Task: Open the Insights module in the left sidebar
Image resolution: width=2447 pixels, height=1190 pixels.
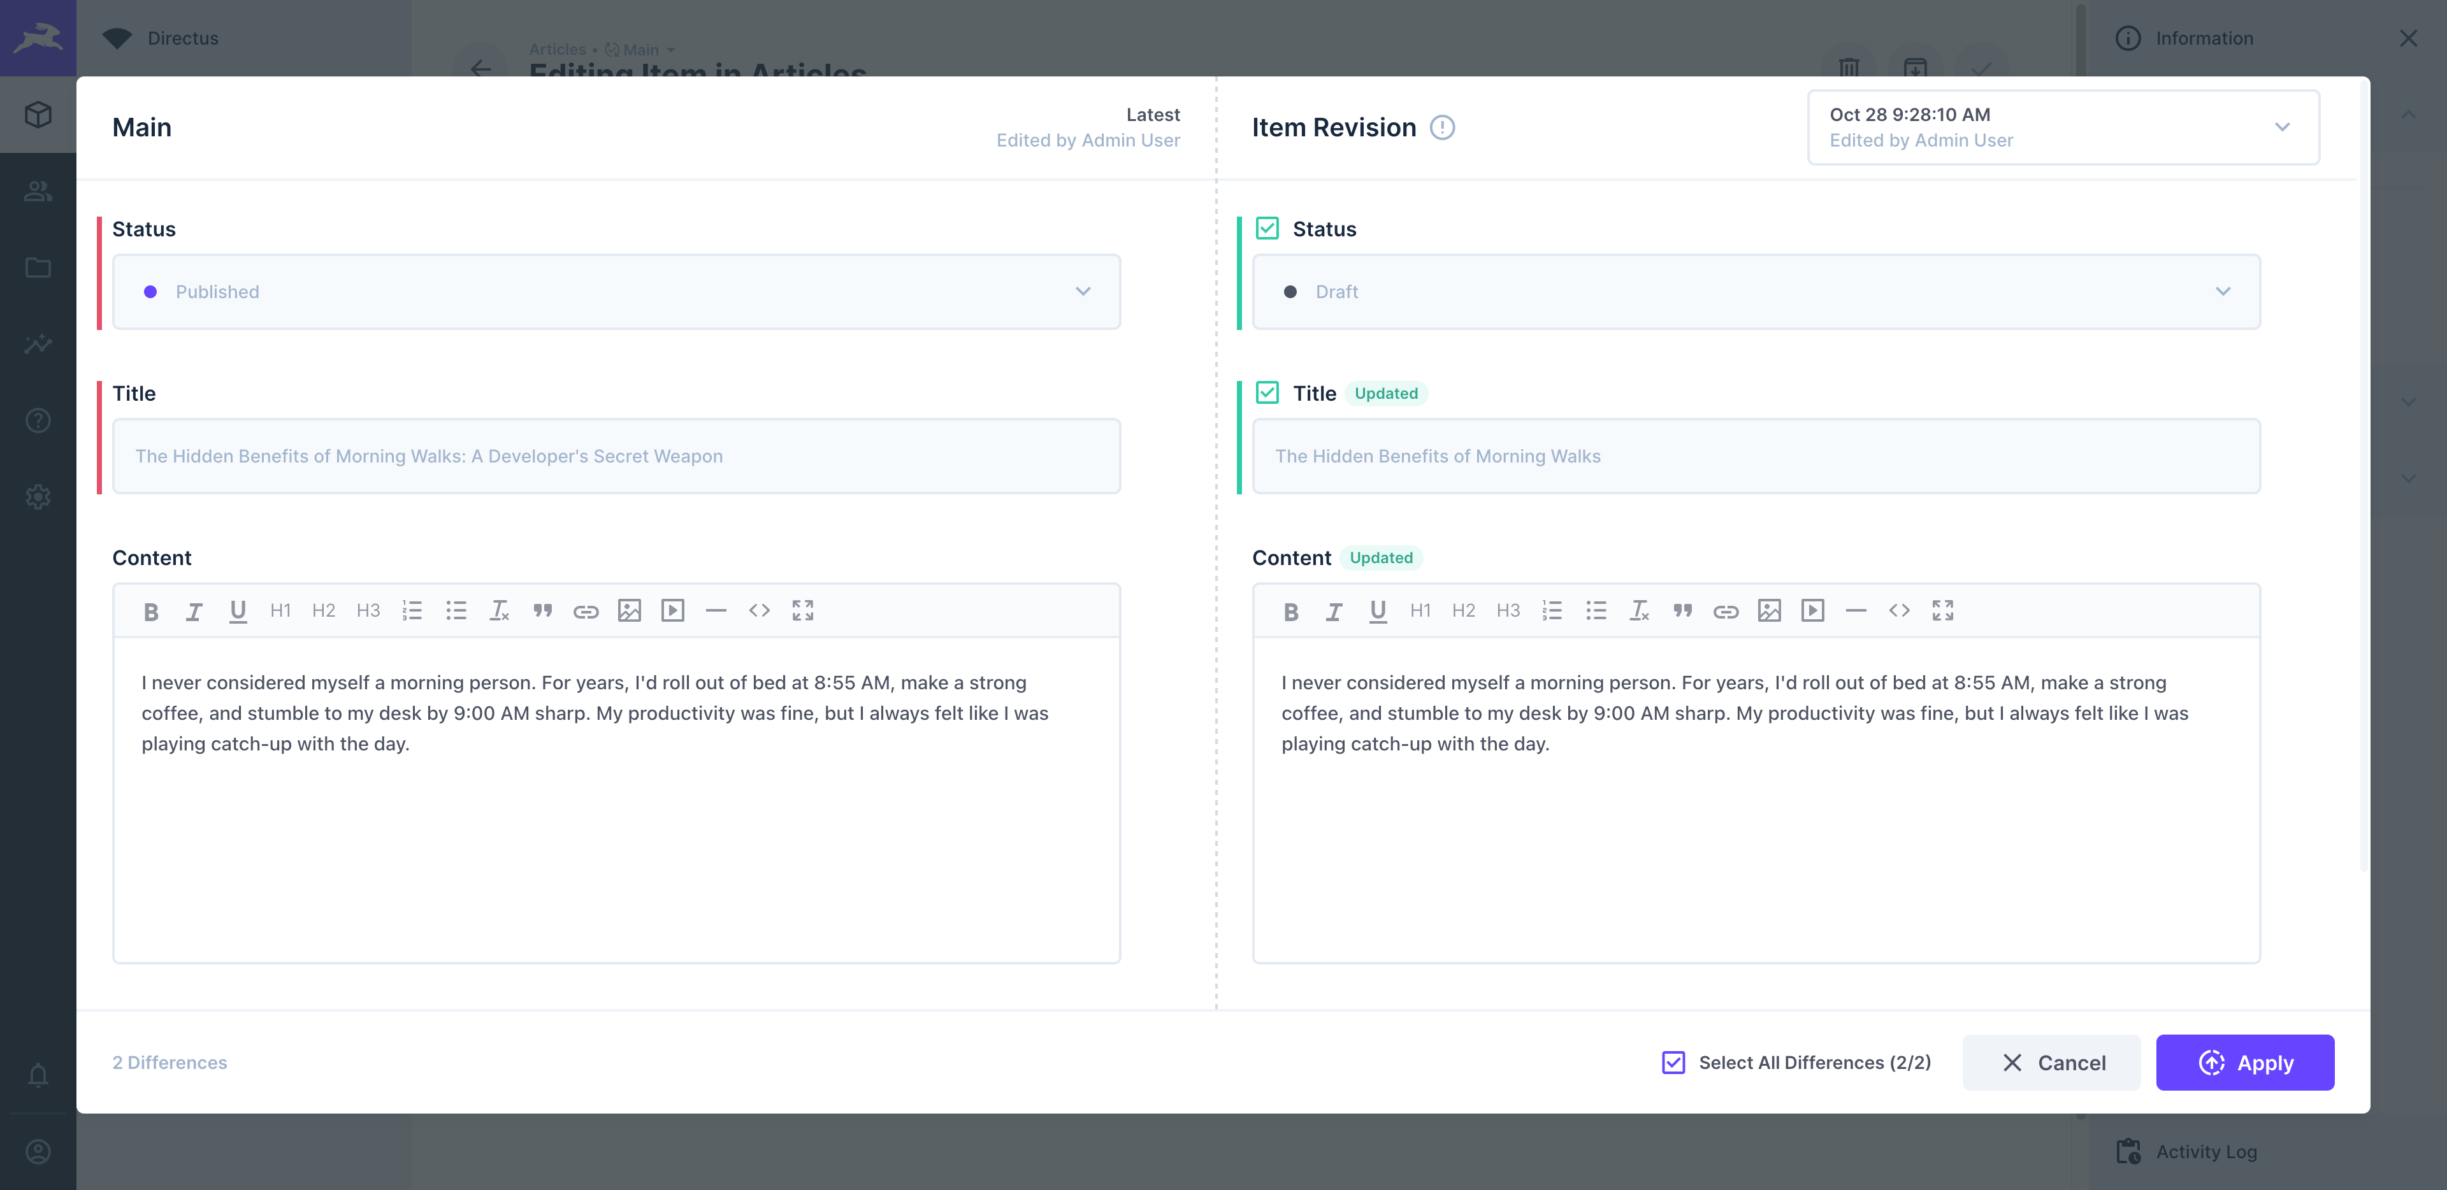Action: tap(38, 344)
